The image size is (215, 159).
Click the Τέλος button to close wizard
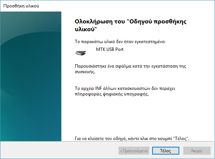[x=166, y=151]
